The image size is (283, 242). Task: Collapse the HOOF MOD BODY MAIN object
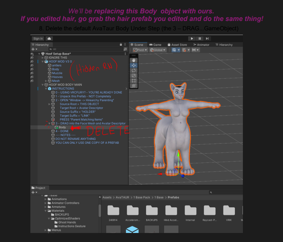[x=43, y=85]
